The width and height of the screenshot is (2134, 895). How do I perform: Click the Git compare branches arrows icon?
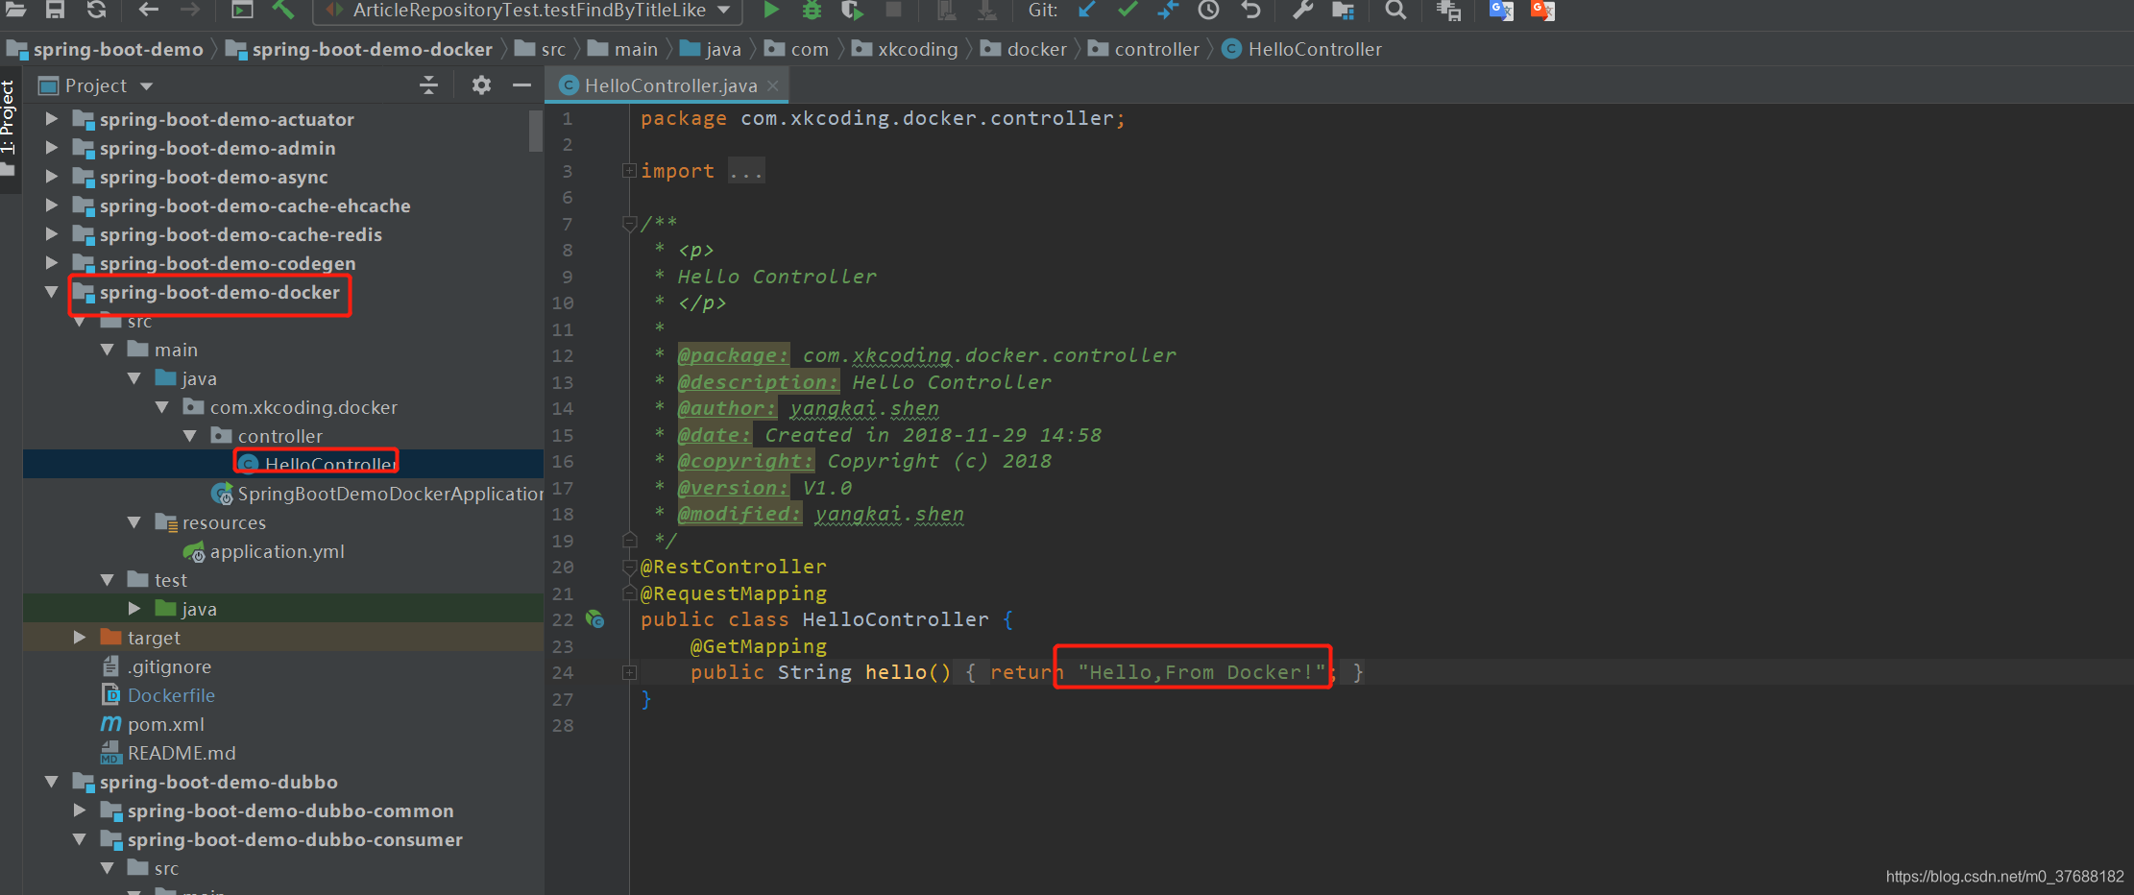1168,10
